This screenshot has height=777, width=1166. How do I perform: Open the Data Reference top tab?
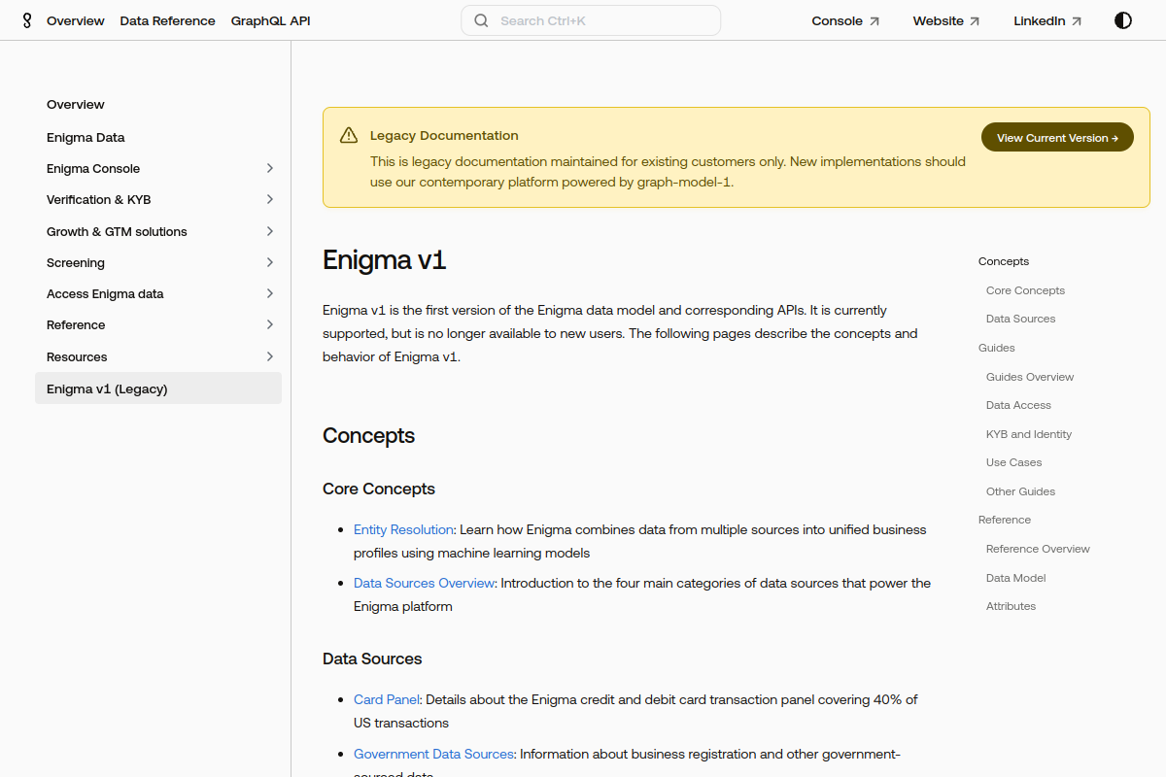click(x=168, y=20)
